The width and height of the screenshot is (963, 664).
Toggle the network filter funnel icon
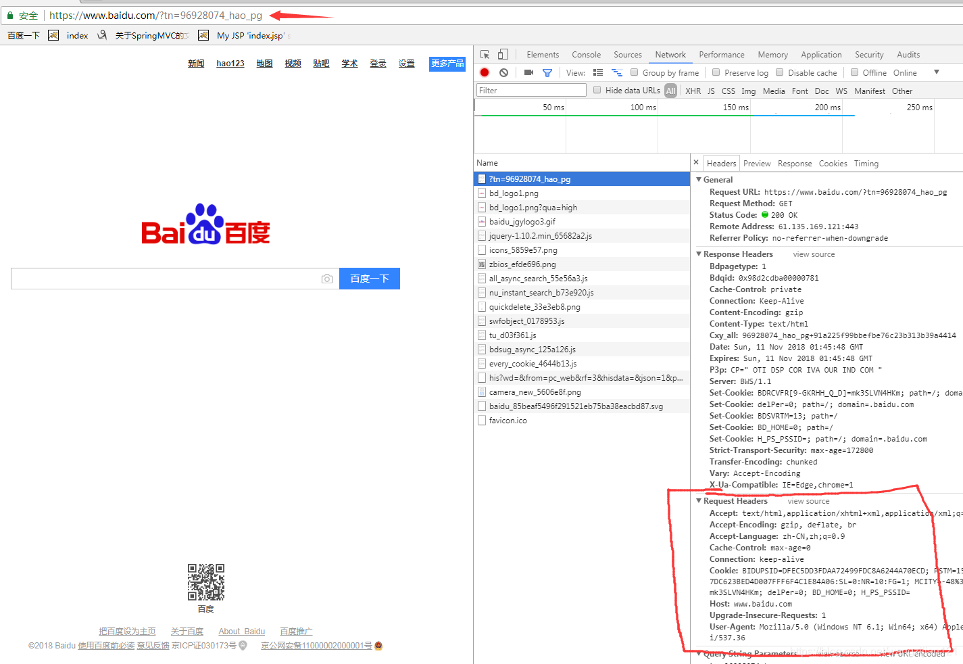547,72
